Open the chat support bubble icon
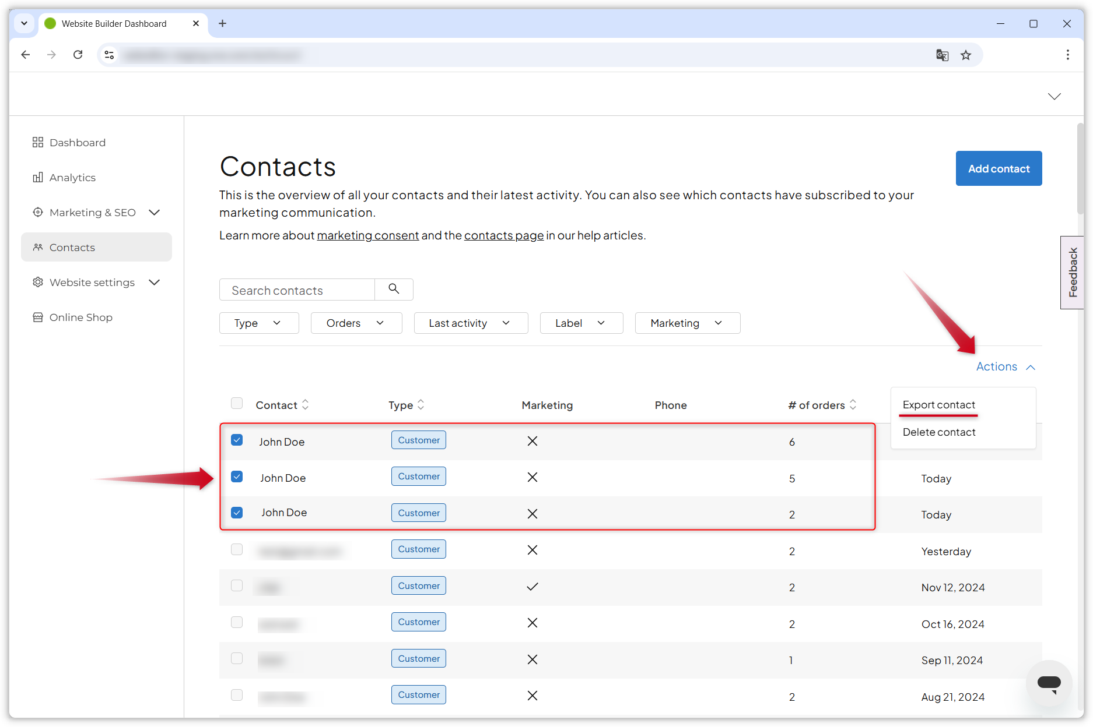1093x727 pixels. click(x=1049, y=683)
